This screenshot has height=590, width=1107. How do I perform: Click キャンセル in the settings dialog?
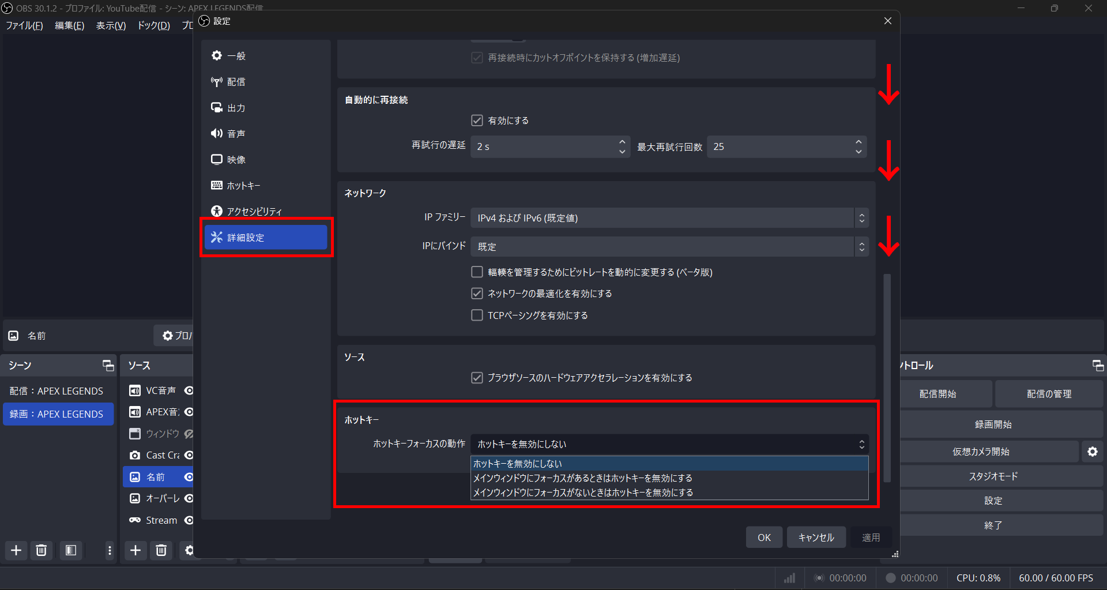pyautogui.click(x=816, y=538)
